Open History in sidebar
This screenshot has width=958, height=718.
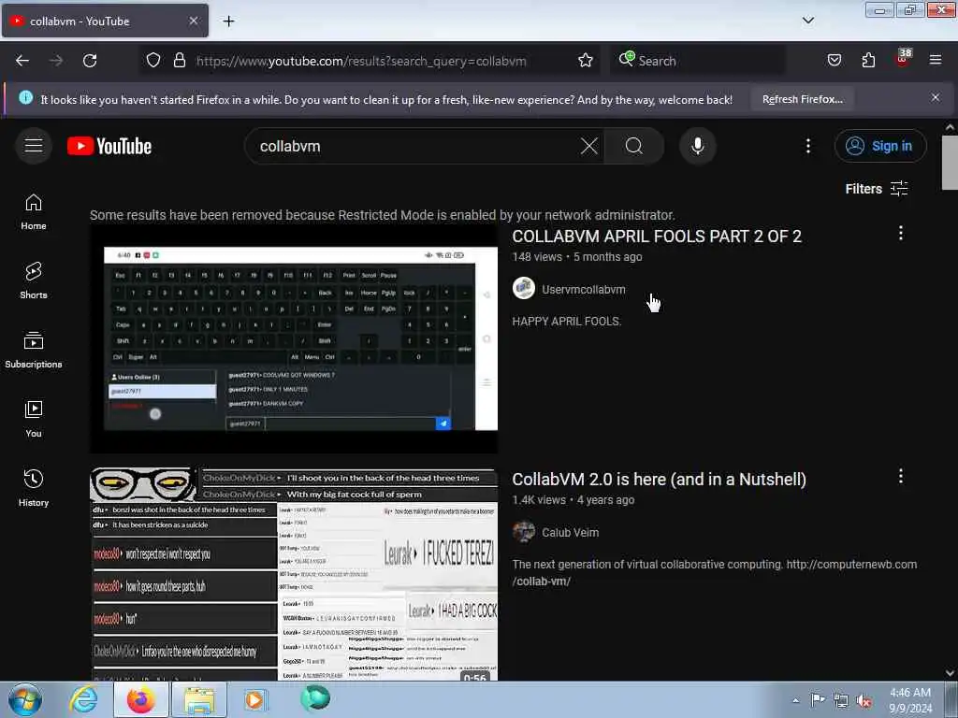[34, 488]
